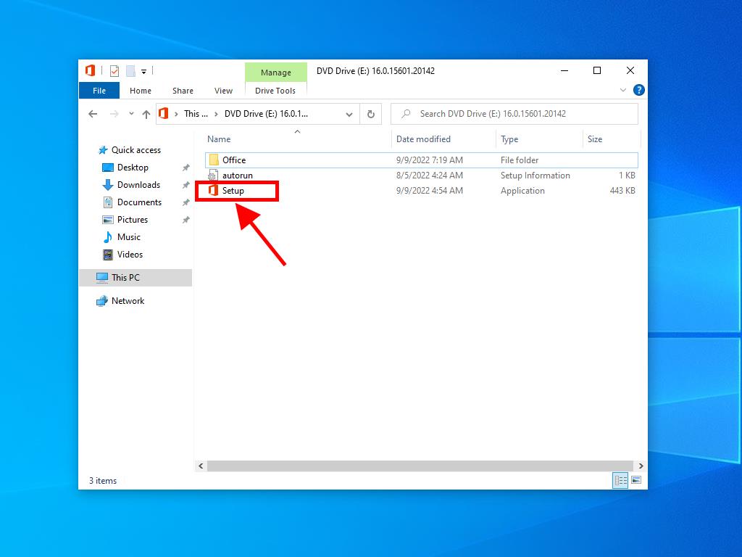742x557 pixels.
Task: Expand the ribbon with chevron arrow
Action: (623, 91)
